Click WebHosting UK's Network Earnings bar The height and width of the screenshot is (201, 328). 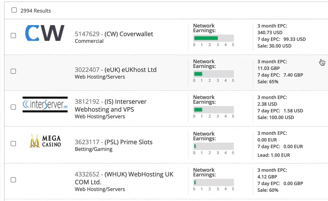pyautogui.click(x=214, y=182)
